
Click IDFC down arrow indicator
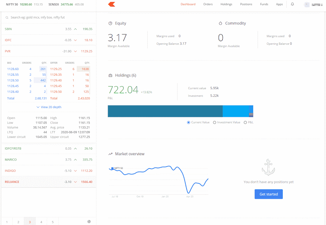coord(75,40)
